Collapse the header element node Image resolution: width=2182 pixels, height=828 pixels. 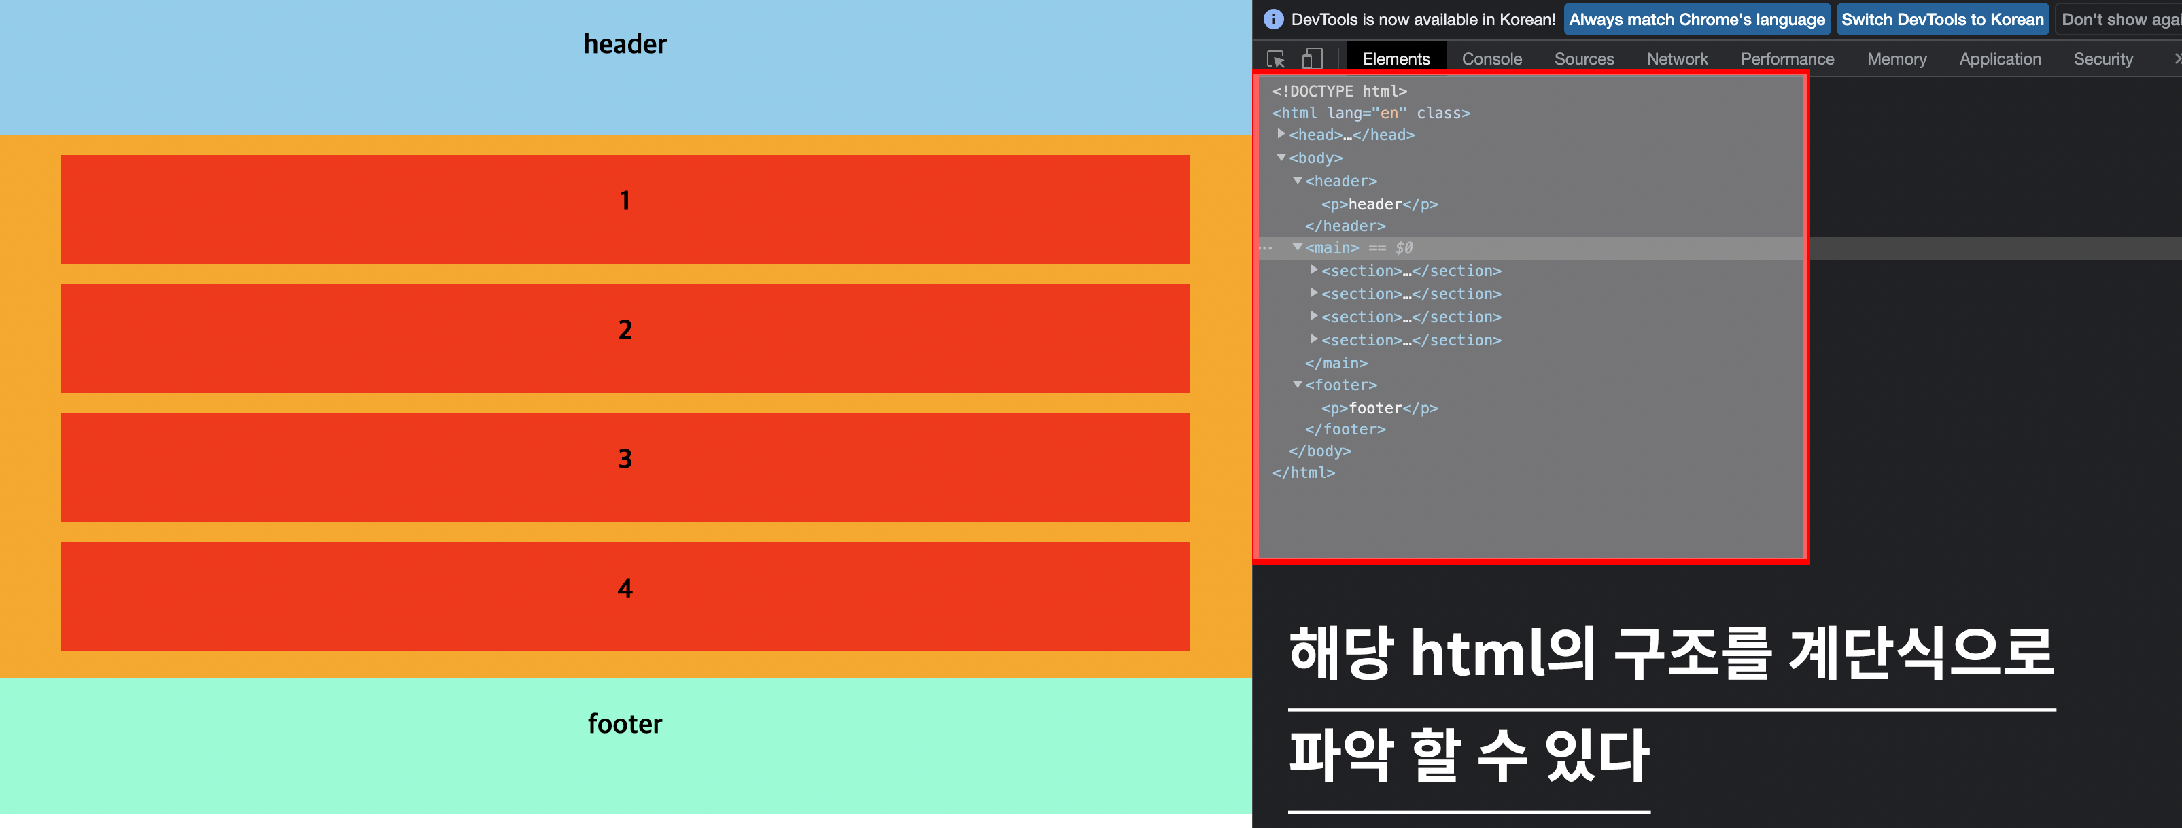(x=1298, y=181)
